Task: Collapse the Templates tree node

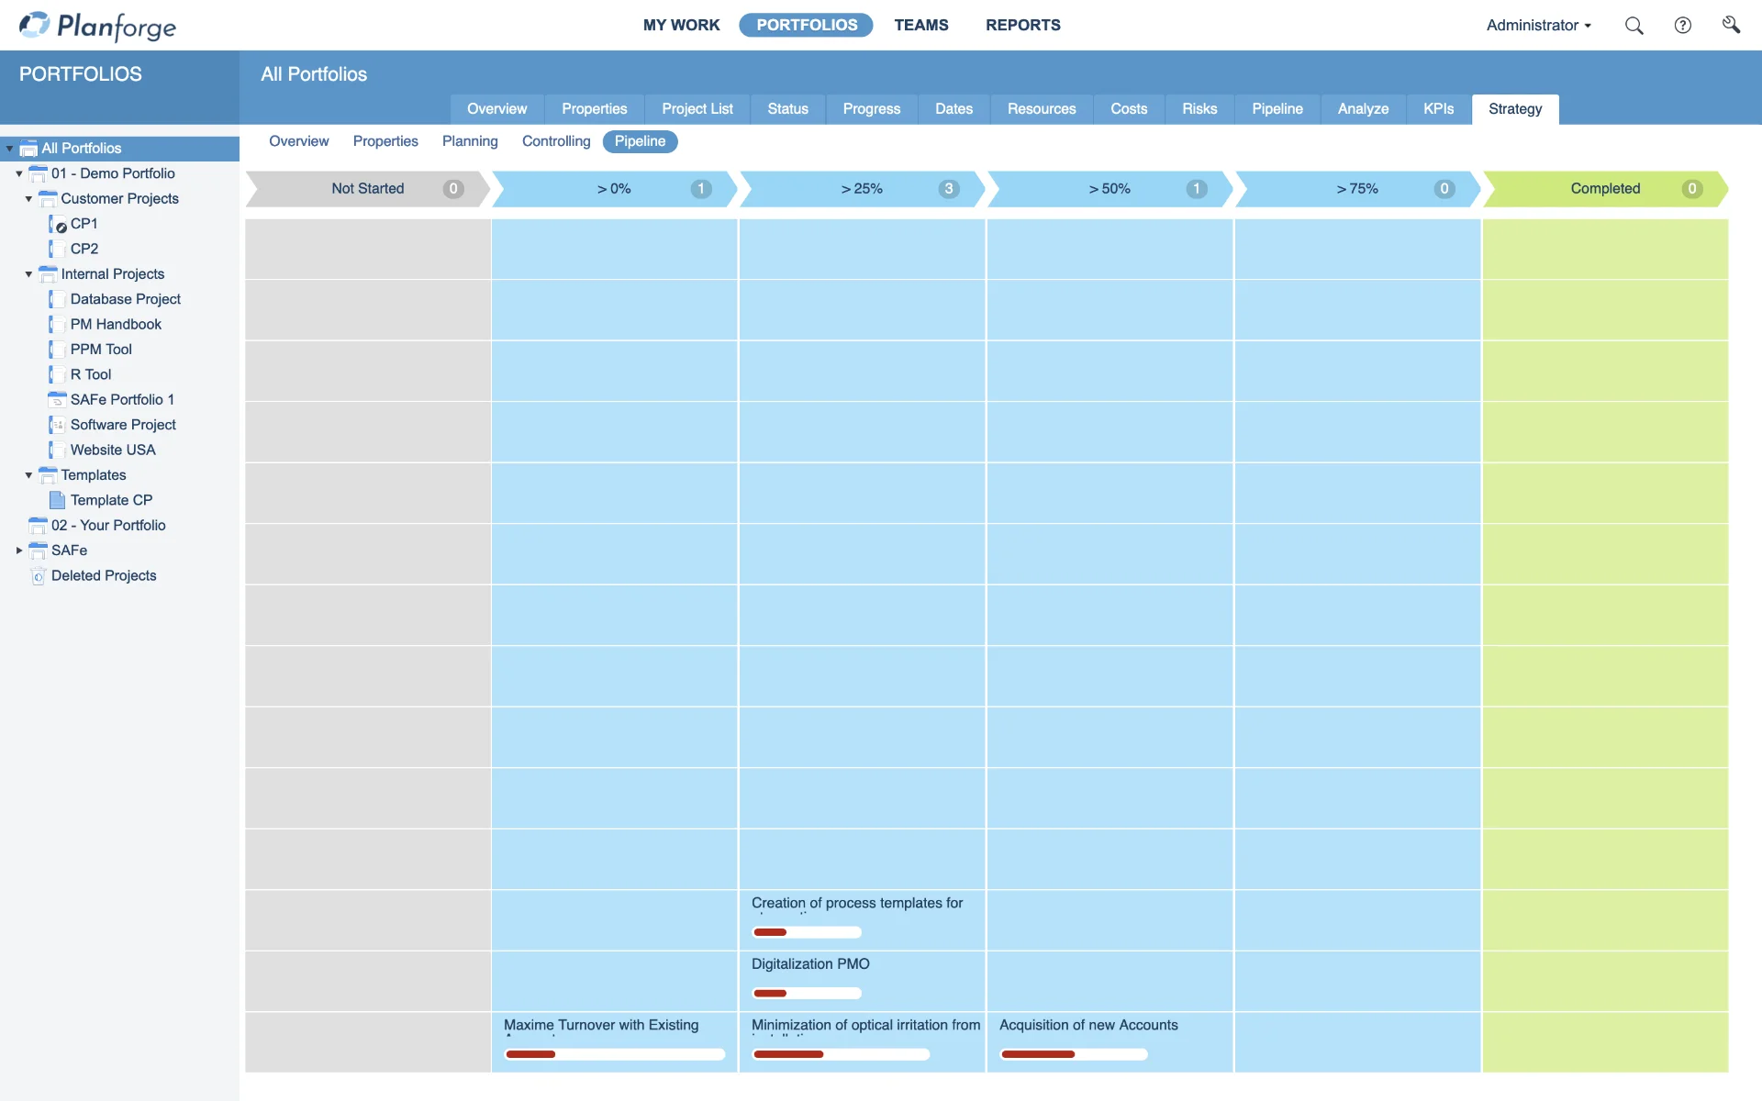Action: [x=28, y=475]
